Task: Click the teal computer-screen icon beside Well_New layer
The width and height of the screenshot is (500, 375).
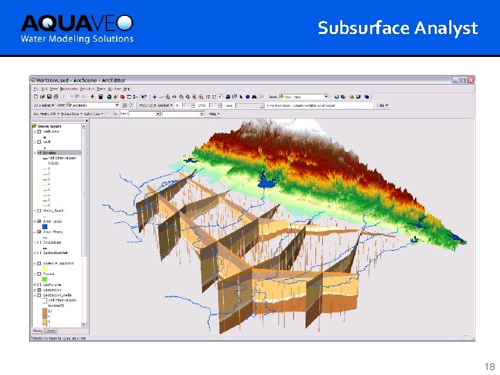Action: [x=343, y=97]
